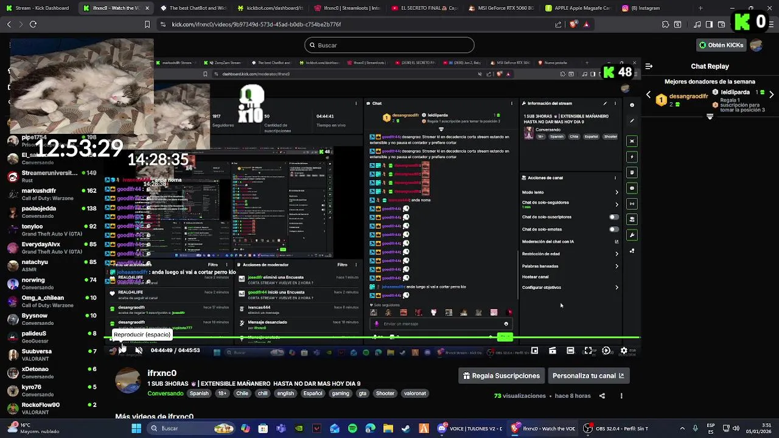Enable theater mode in player
Image resolution: width=779 pixels, height=438 pixels.
pos(570,350)
